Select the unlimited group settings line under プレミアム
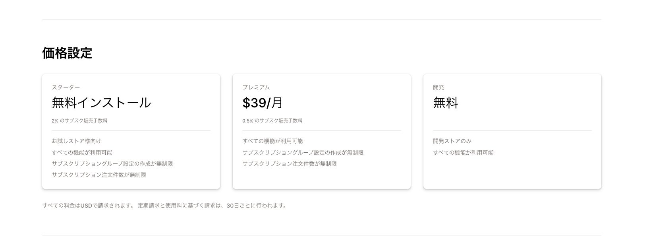 pyautogui.click(x=303, y=153)
